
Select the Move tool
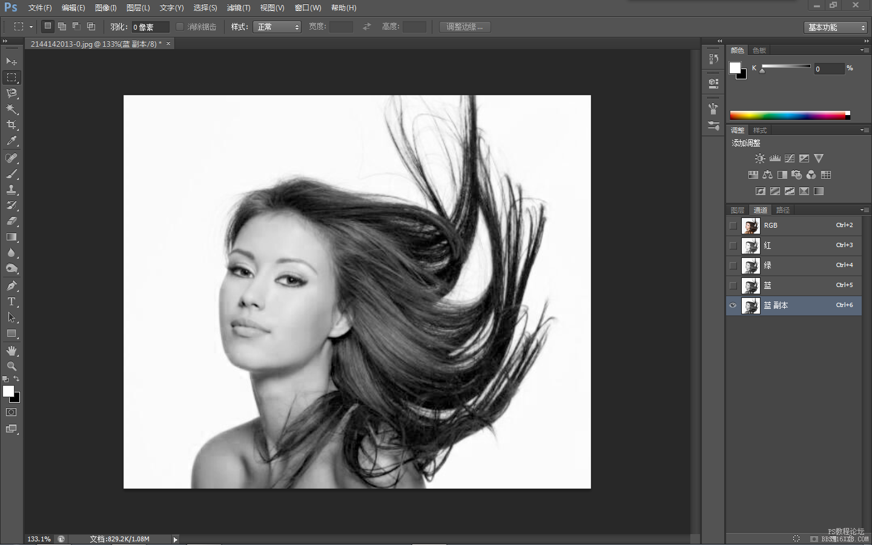pyautogui.click(x=12, y=62)
